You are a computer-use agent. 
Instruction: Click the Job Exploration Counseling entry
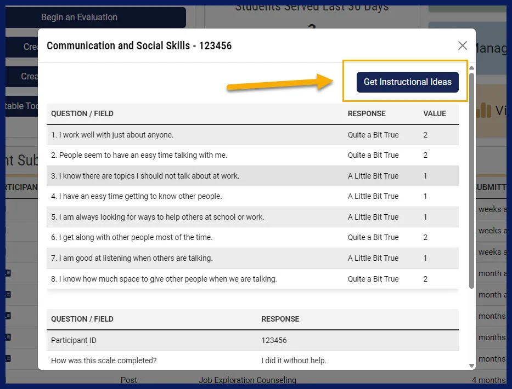(247, 380)
